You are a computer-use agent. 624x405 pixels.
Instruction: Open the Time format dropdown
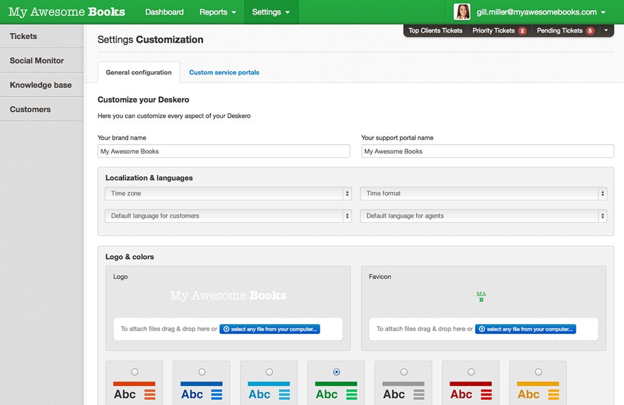(483, 194)
